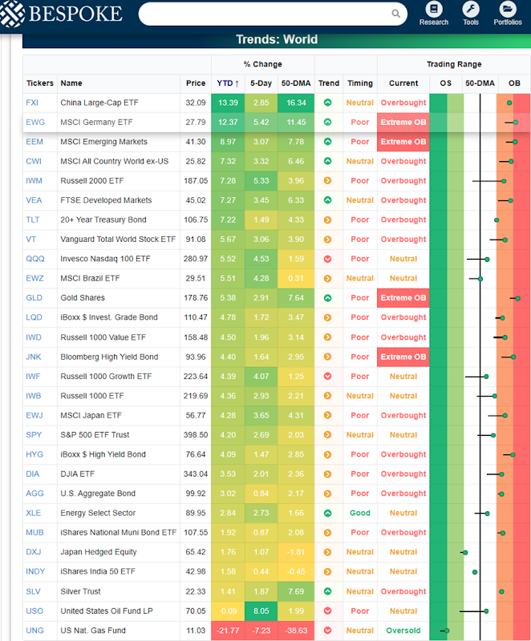Focus the top search input field
531x641 pixels.
[266, 14]
